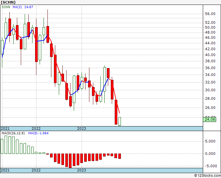Click the 44.00 price axis label

tap(210, 43)
